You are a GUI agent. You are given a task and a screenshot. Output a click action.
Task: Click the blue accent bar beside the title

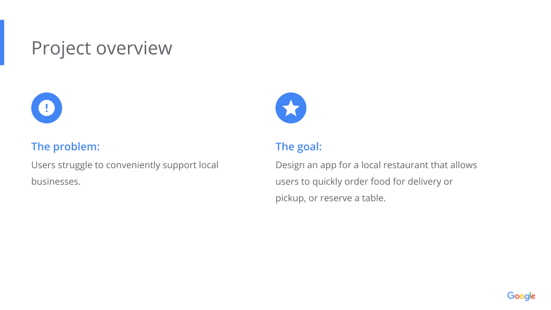pyautogui.click(x=2, y=42)
